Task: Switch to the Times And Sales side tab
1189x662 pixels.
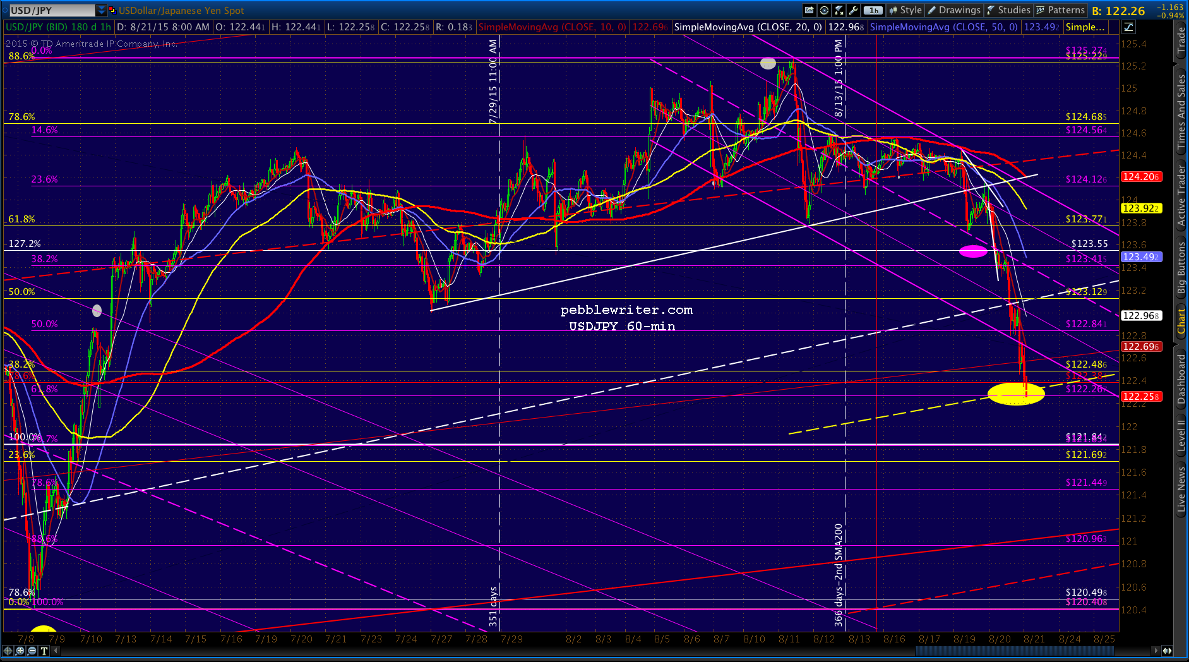Action: [1181, 112]
